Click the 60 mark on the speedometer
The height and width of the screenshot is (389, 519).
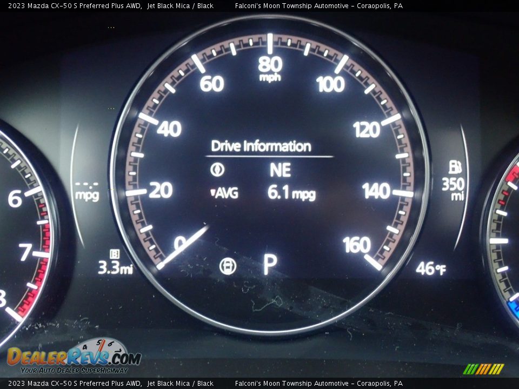pyautogui.click(x=212, y=84)
